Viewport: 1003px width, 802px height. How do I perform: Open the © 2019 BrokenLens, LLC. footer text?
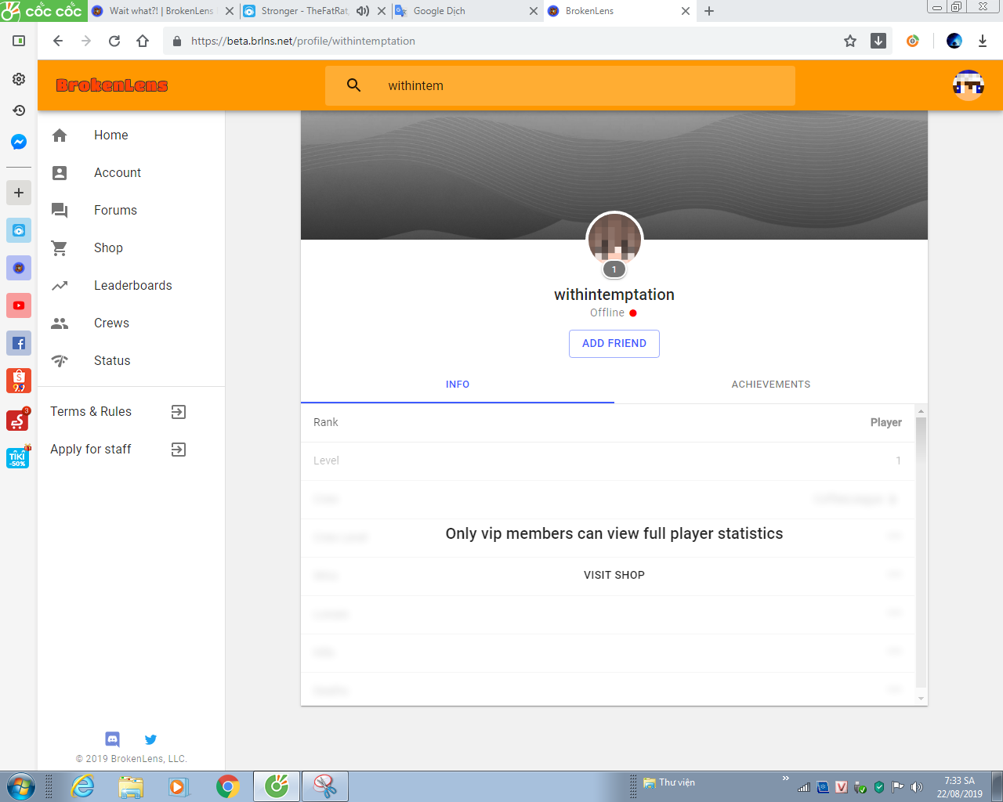pyautogui.click(x=132, y=759)
